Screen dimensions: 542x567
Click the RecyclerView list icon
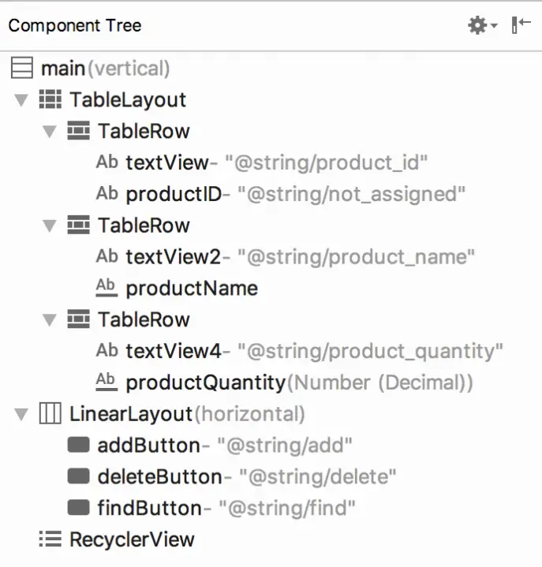(50, 539)
